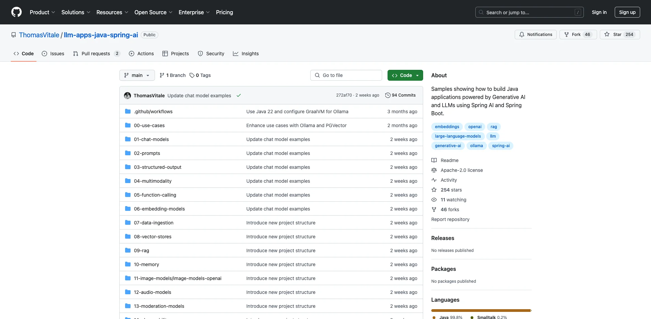Switch to the Code tab
Screen dimensions: 651x319
click(24, 54)
